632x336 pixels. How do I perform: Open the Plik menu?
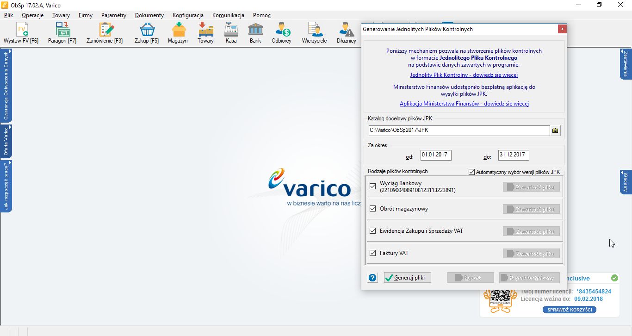click(8, 15)
